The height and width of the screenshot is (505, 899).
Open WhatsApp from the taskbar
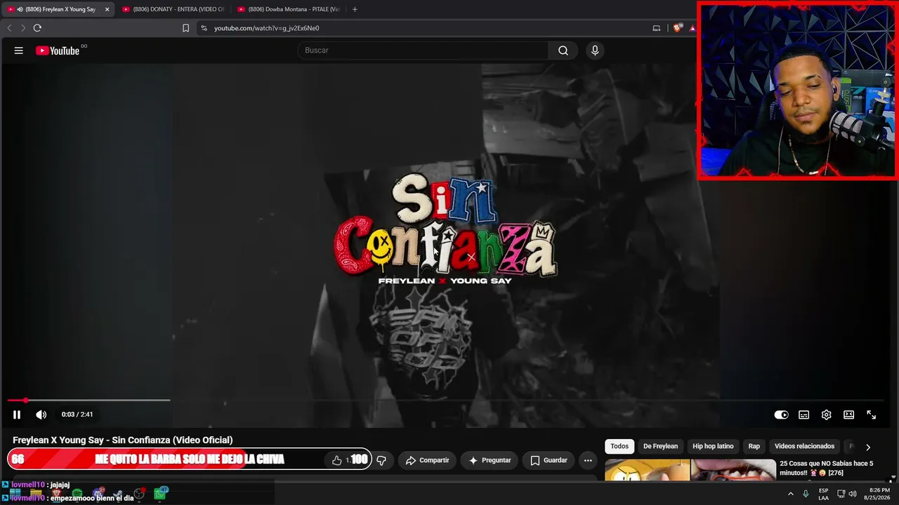[160, 494]
